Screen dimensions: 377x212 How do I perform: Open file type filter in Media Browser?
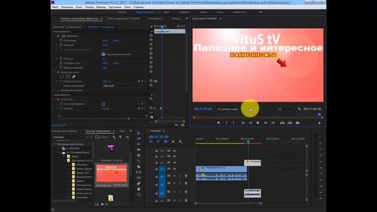120,137
